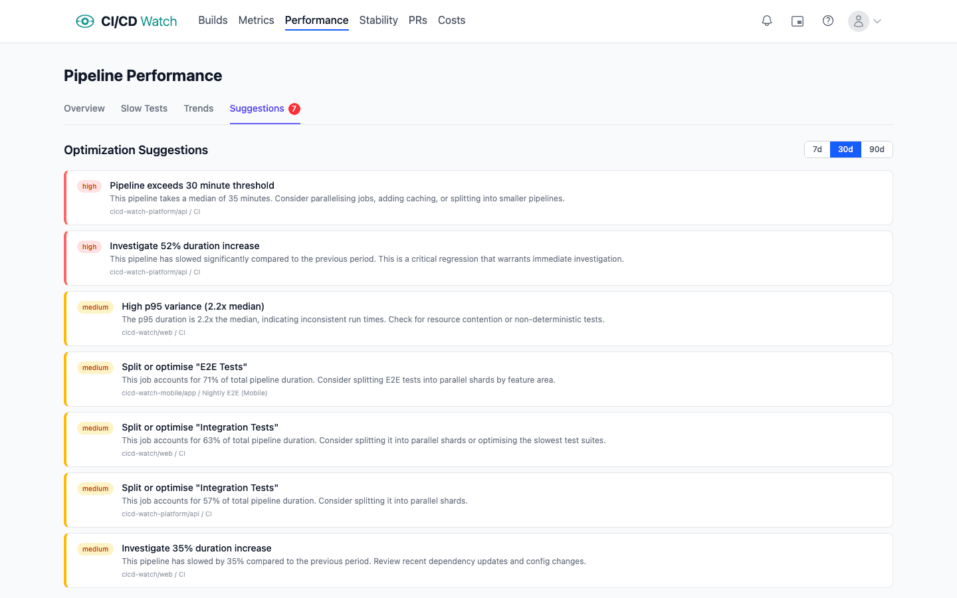Click the red Suggestions count badge
This screenshot has width=957, height=598.
[294, 109]
